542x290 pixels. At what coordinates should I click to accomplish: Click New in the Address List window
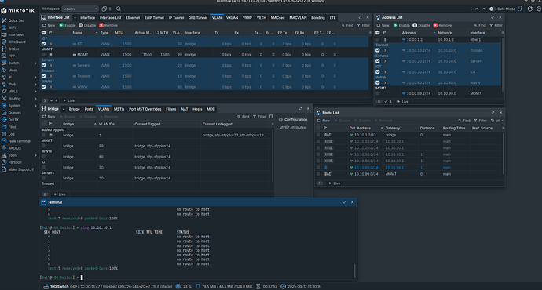383,25
